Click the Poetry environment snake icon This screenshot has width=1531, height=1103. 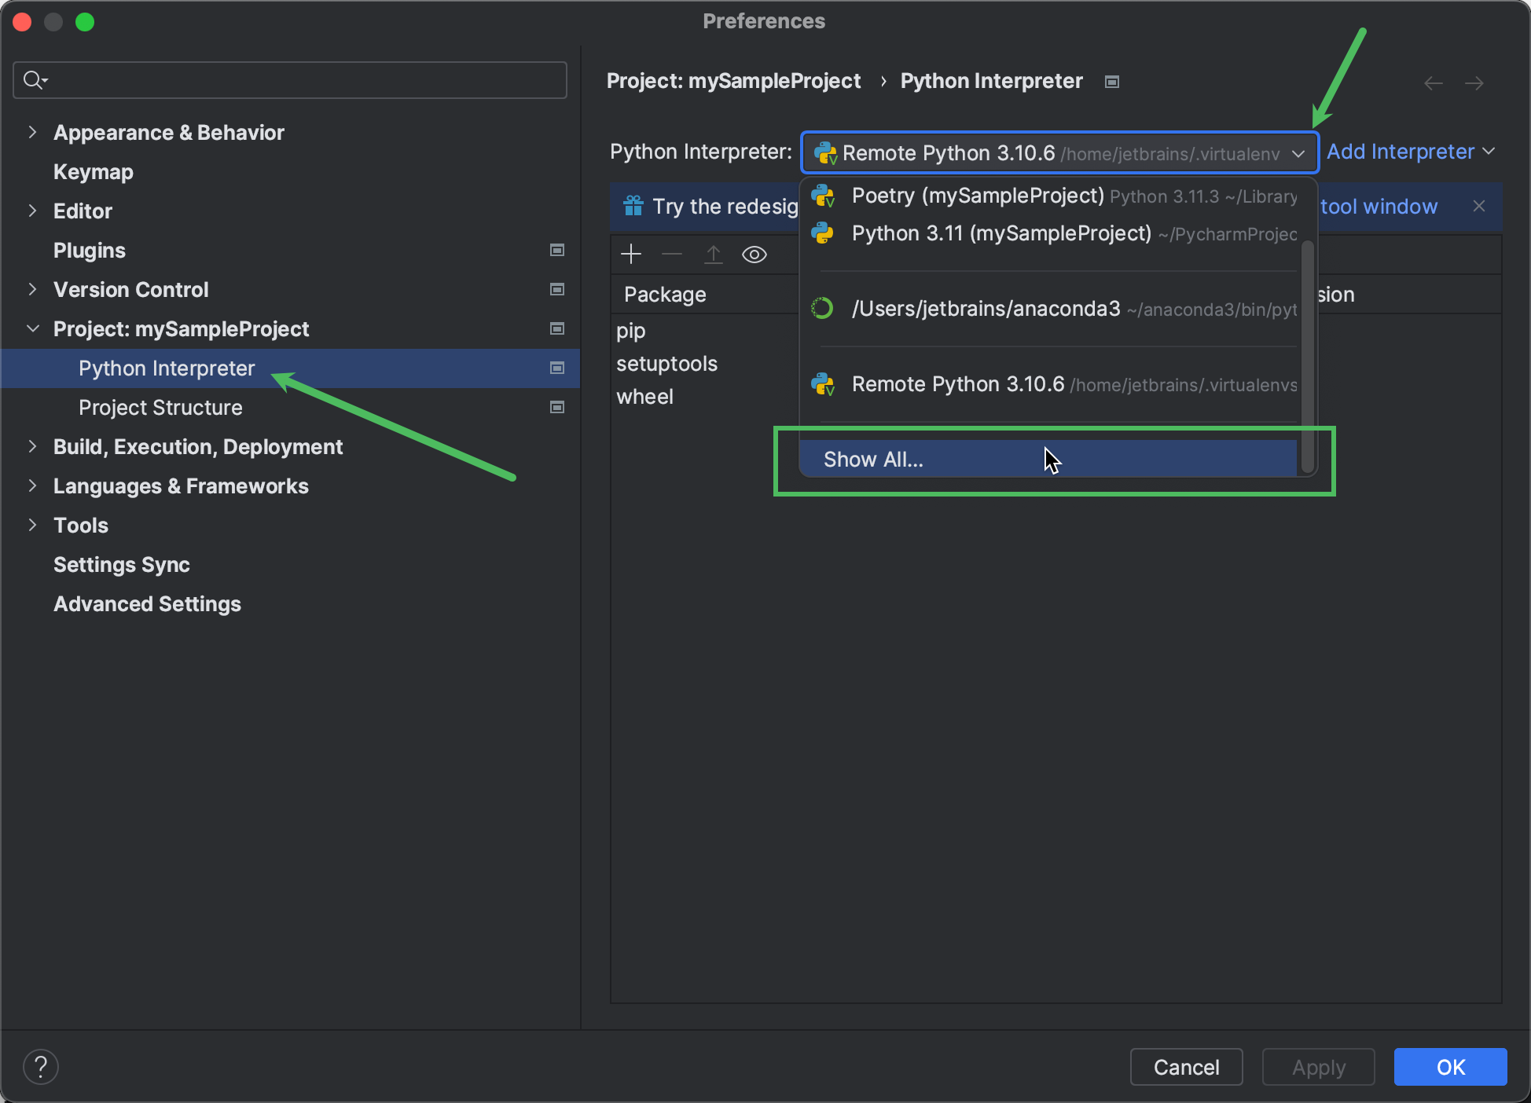click(821, 195)
